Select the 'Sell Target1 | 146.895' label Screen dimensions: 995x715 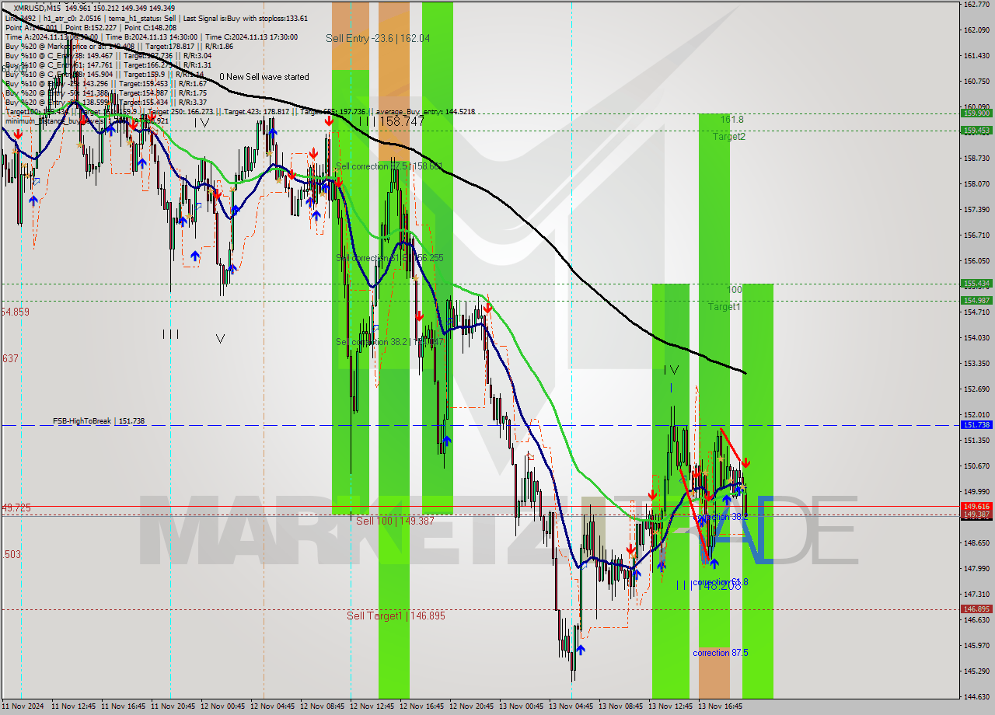[x=396, y=616]
